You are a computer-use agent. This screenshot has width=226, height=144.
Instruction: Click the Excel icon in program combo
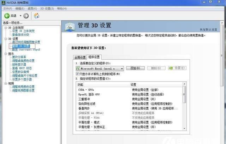(78, 69)
